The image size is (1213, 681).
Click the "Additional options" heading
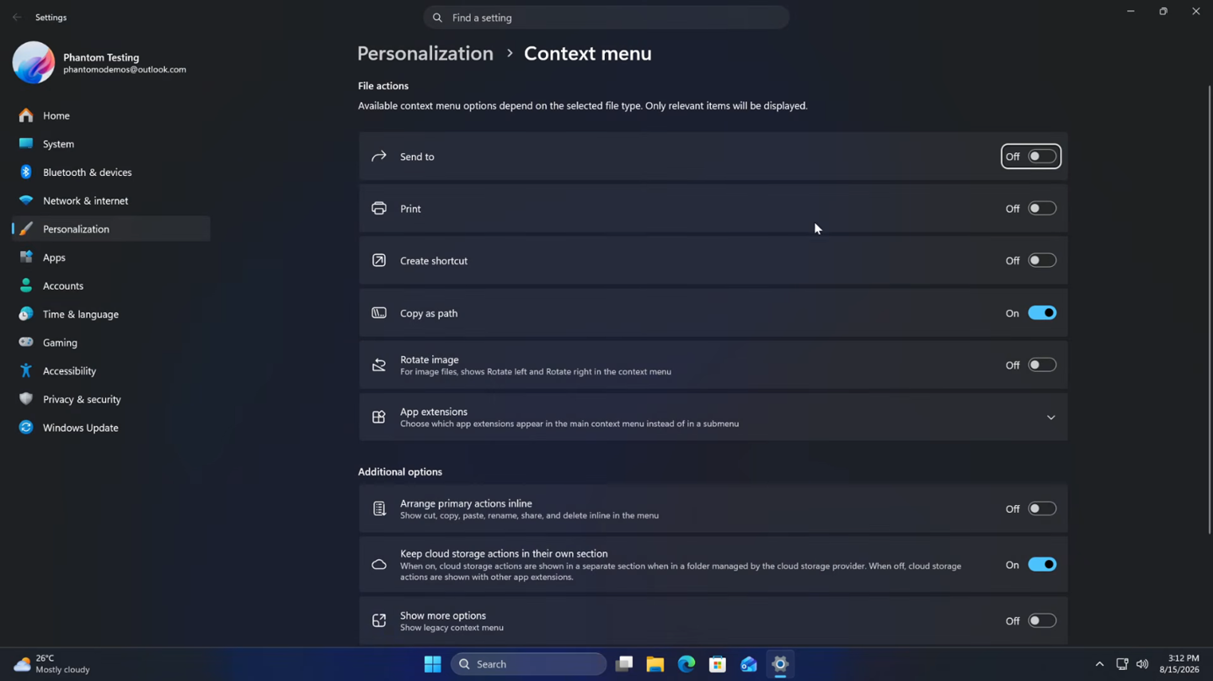click(400, 472)
